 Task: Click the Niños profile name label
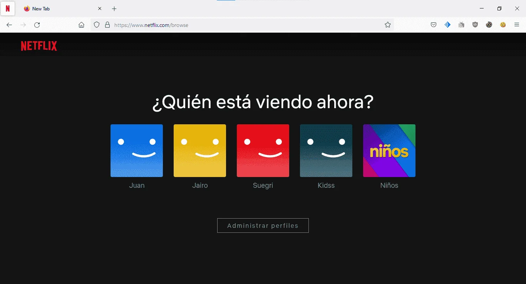[x=389, y=185]
